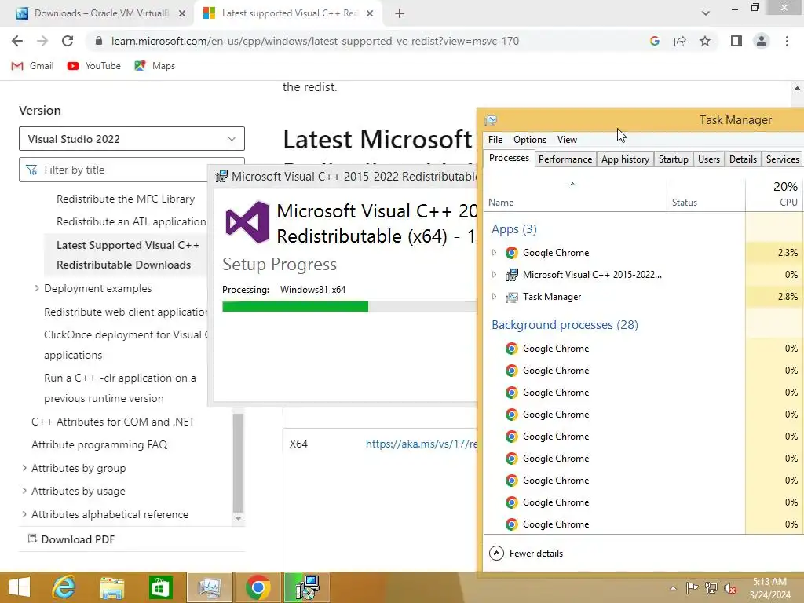Expand the Deployment examples node
The image size is (804, 603).
click(37, 288)
